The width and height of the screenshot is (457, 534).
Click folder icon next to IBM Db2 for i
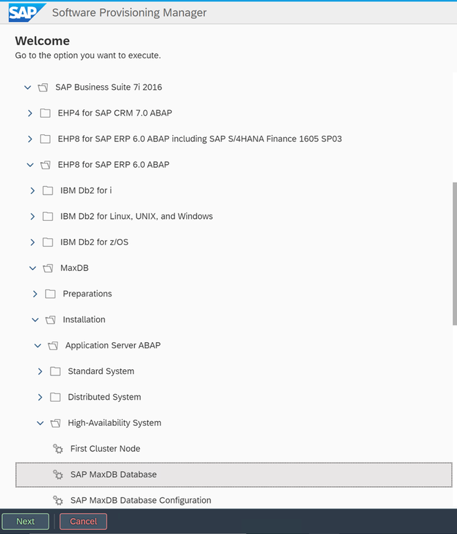tap(48, 190)
